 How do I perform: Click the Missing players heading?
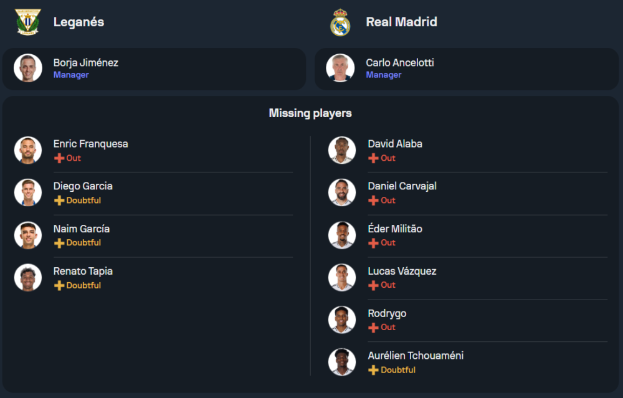pyautogui.click(x=310, y=113)
